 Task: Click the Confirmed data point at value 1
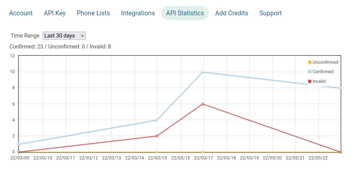19,144
